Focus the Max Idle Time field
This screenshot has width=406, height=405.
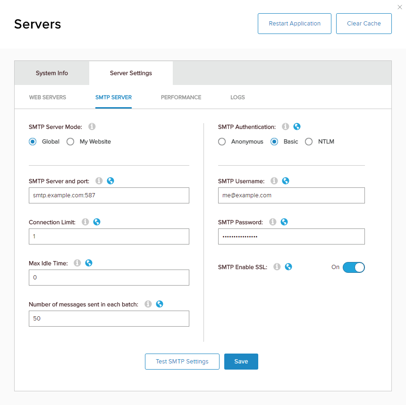click(109, 278)
